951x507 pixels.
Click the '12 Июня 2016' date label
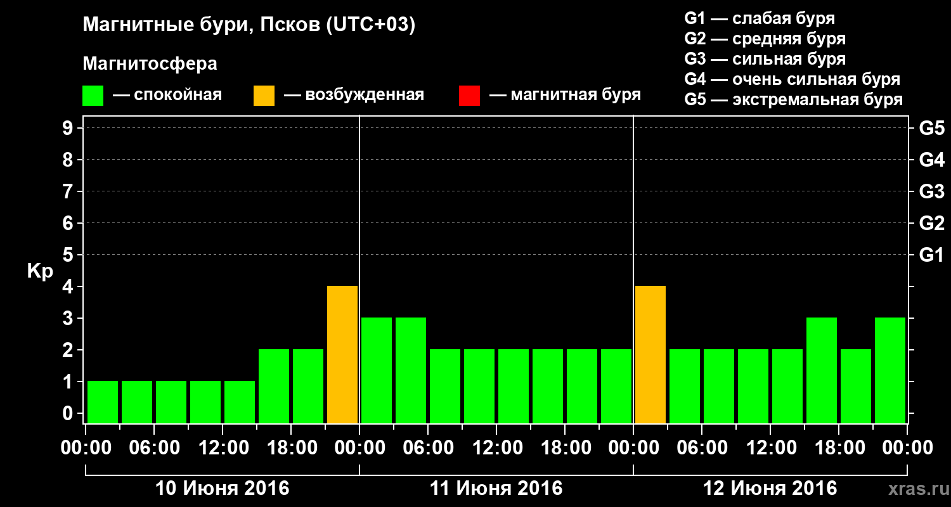[770, 489]
